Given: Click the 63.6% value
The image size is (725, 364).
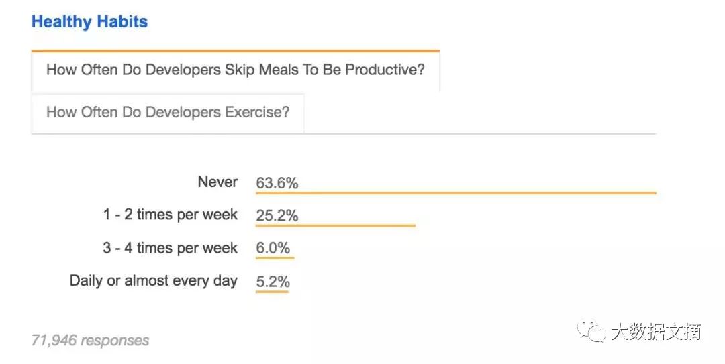Looking at the screenshot, I should tap(277, 183).
